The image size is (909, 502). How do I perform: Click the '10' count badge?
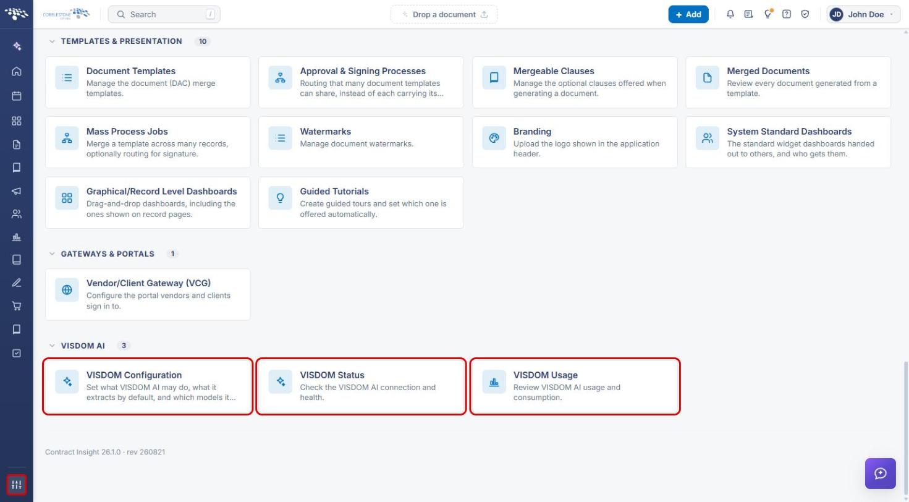coord(202,41)
